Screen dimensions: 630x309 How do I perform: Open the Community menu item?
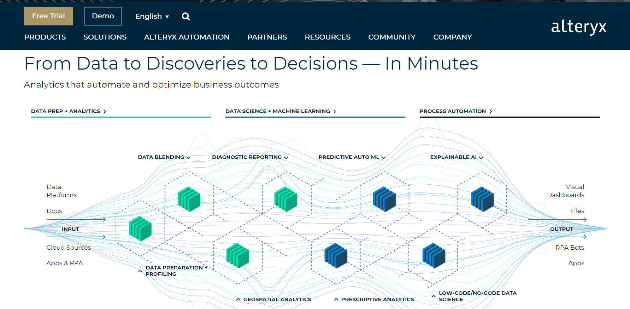[391, 37]
